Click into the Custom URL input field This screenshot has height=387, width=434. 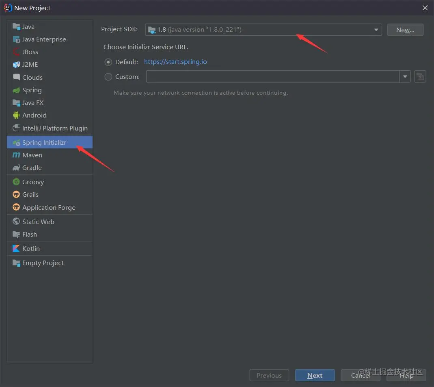[273, 76]
